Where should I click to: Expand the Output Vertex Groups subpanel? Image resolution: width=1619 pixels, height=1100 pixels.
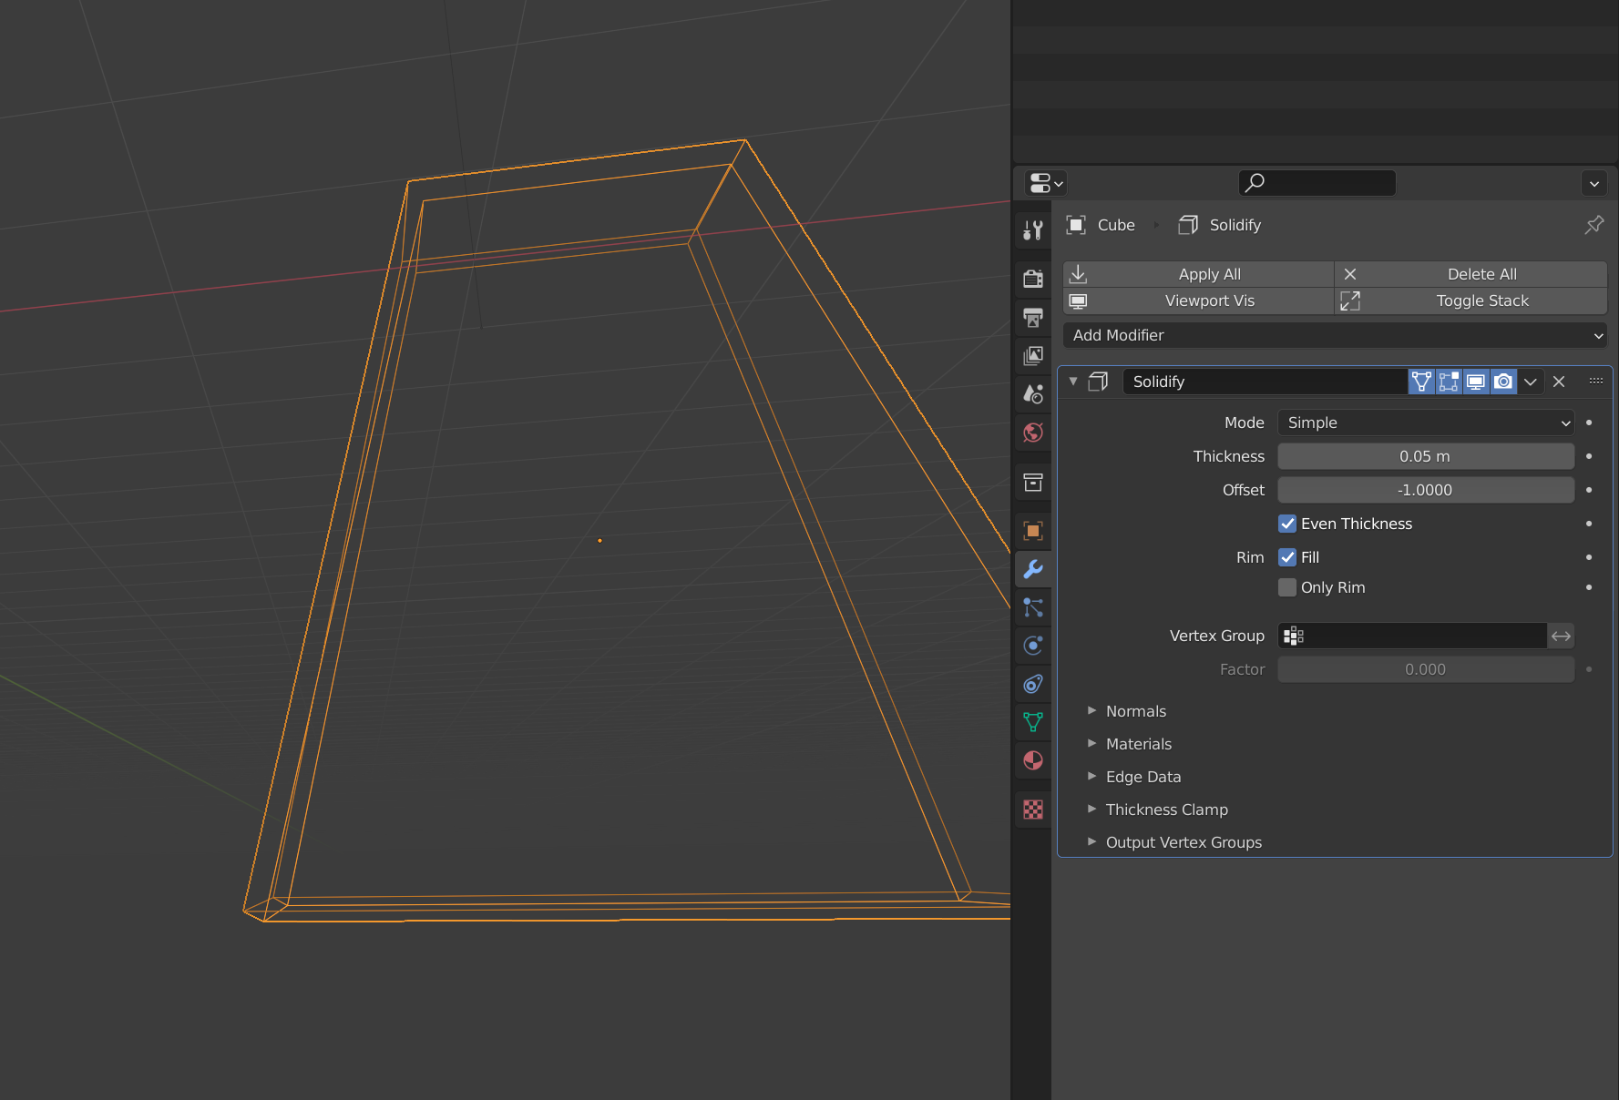click(1184, 842)
